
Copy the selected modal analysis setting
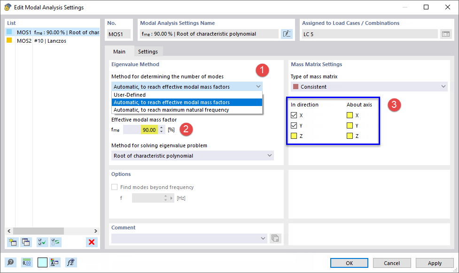pos(26,242)
